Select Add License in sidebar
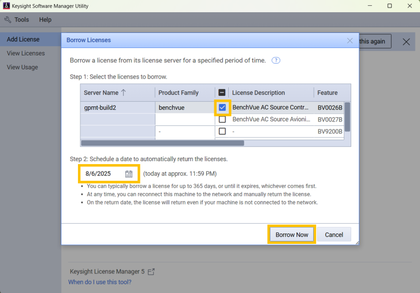Screen dimensions: 420x293 click(x=31, y=39)
